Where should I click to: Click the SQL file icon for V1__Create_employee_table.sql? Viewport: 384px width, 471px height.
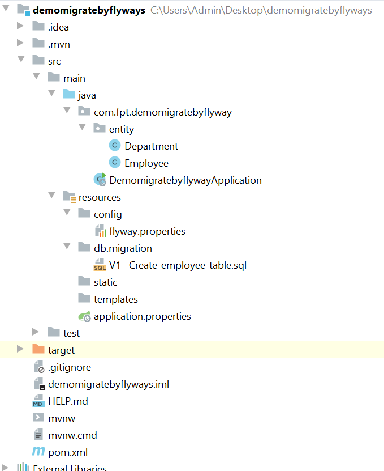click(100, 265)
